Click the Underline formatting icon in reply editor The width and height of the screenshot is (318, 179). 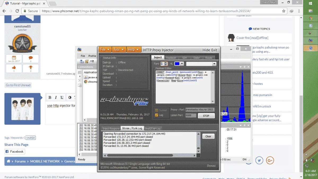(x=62, y=97)
